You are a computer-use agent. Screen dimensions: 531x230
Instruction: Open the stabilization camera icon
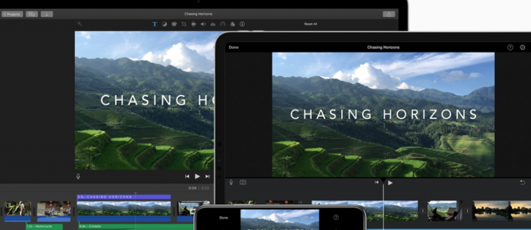pos(194,24)
